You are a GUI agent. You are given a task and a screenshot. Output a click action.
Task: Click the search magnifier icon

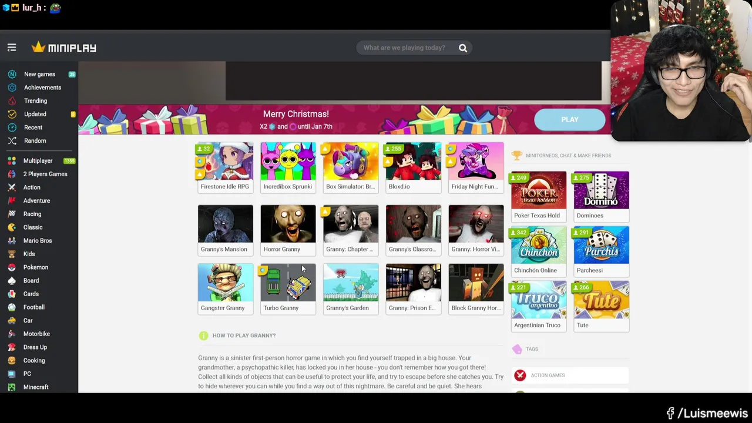coord(463,48)
